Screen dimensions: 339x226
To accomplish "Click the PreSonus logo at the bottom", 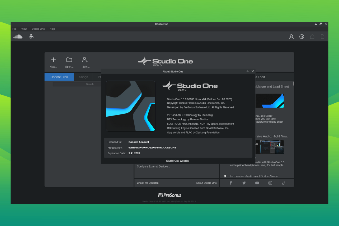I will point(169,195).
